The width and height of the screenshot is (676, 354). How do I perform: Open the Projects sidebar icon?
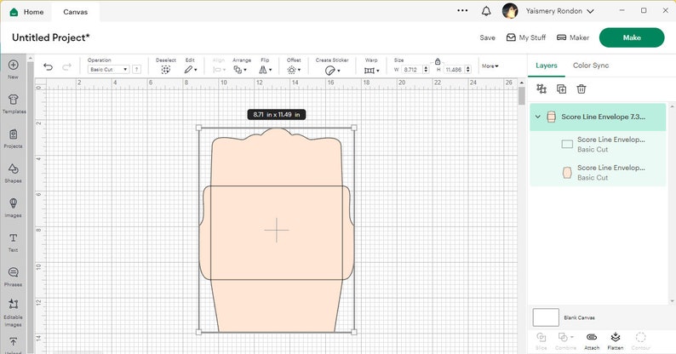pyautogui.click(x=14, y=134)
